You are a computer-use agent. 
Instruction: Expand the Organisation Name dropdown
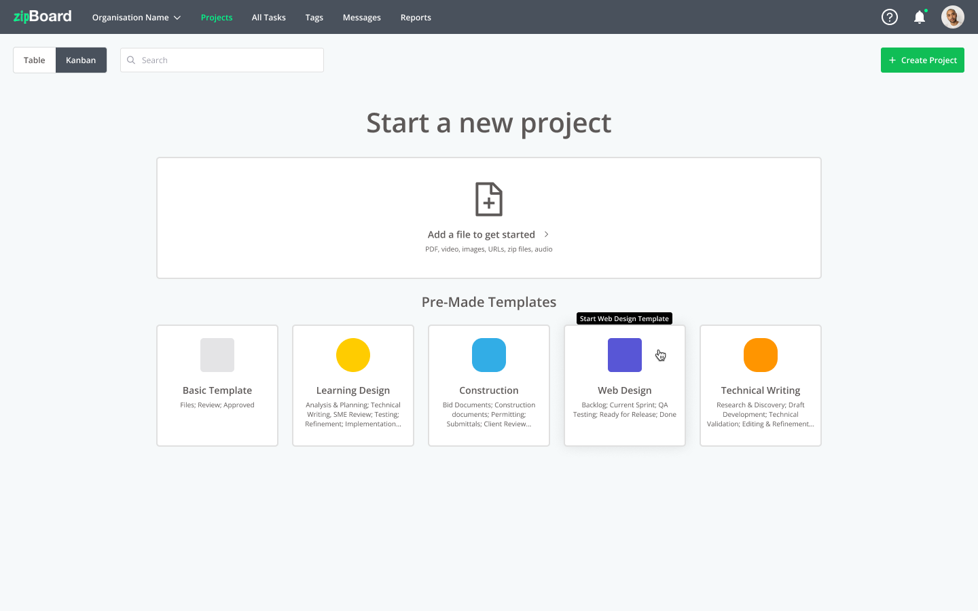[137, 18]
